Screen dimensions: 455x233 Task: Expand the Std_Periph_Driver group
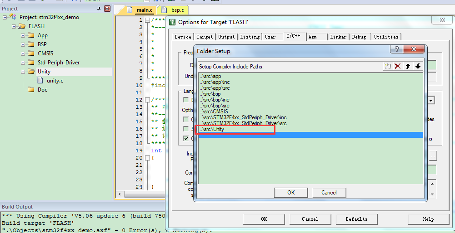[23, 63]
